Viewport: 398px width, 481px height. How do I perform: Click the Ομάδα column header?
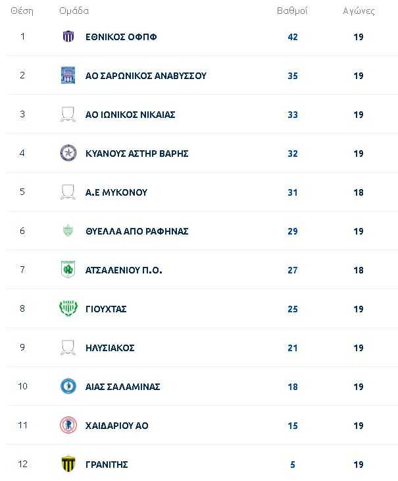(x=74, y=11)
